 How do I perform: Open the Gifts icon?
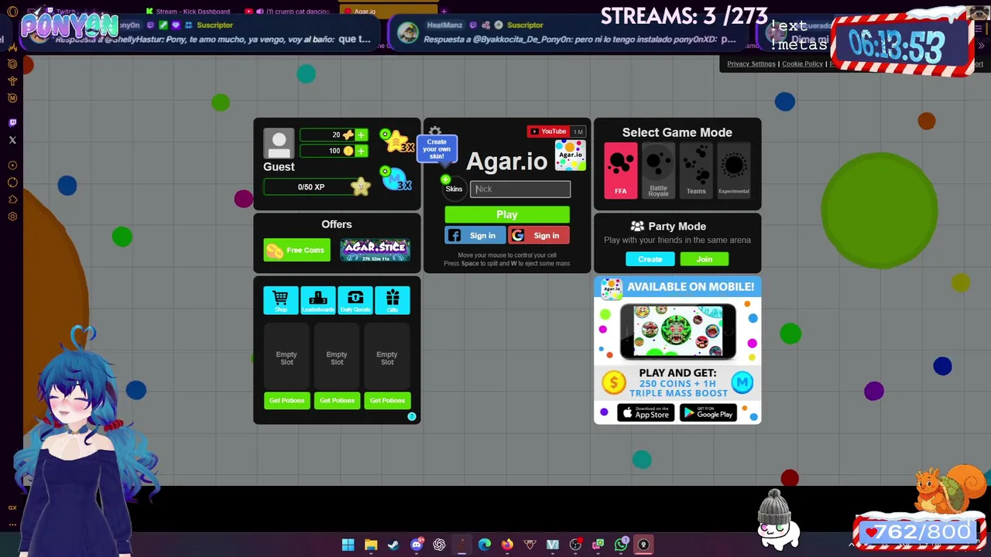click(x=393, y=300)
